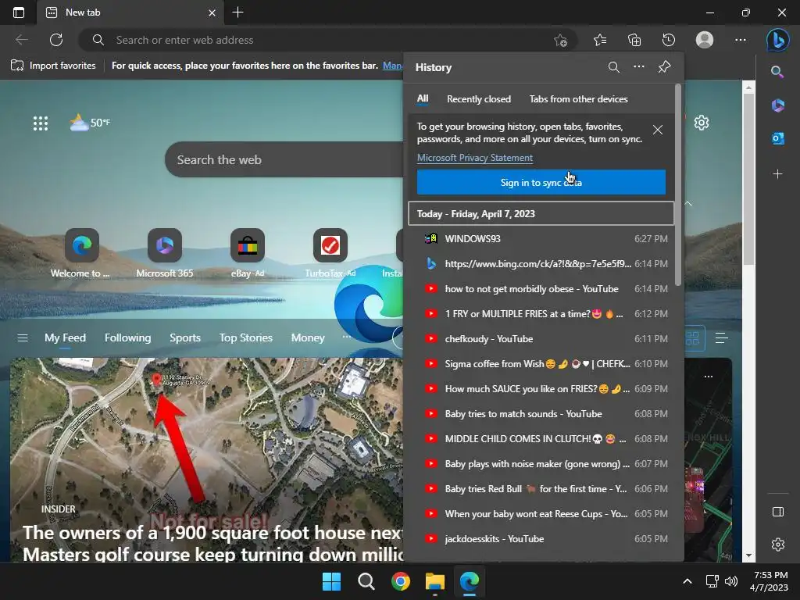Switch to Tabs from other devices

(578, 99)
